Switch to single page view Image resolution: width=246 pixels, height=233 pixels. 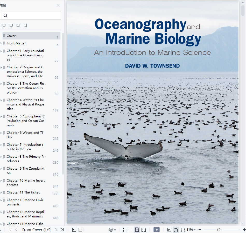[137, 230]
